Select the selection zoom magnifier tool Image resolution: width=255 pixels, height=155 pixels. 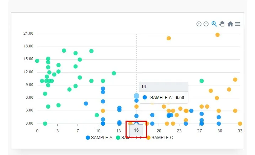point(214,24)
